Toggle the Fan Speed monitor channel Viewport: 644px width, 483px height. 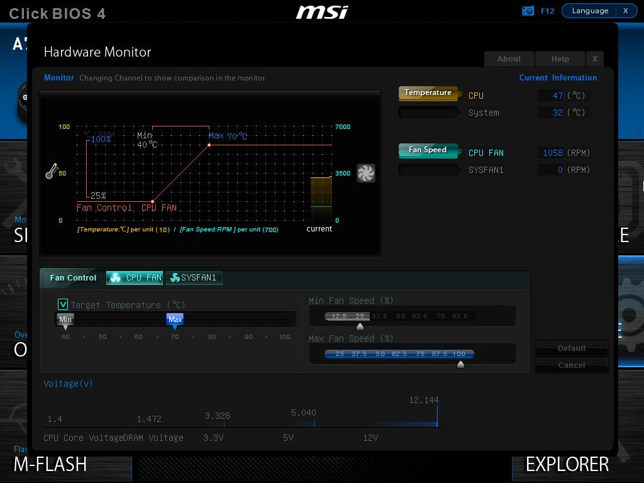(428, 150)
